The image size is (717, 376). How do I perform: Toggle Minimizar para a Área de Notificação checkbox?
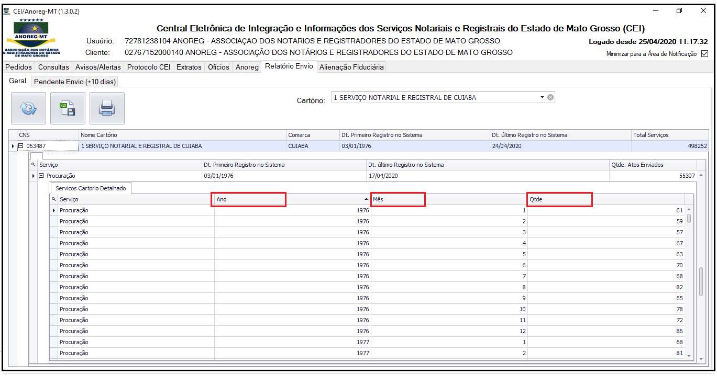click(x=704, y=53)
